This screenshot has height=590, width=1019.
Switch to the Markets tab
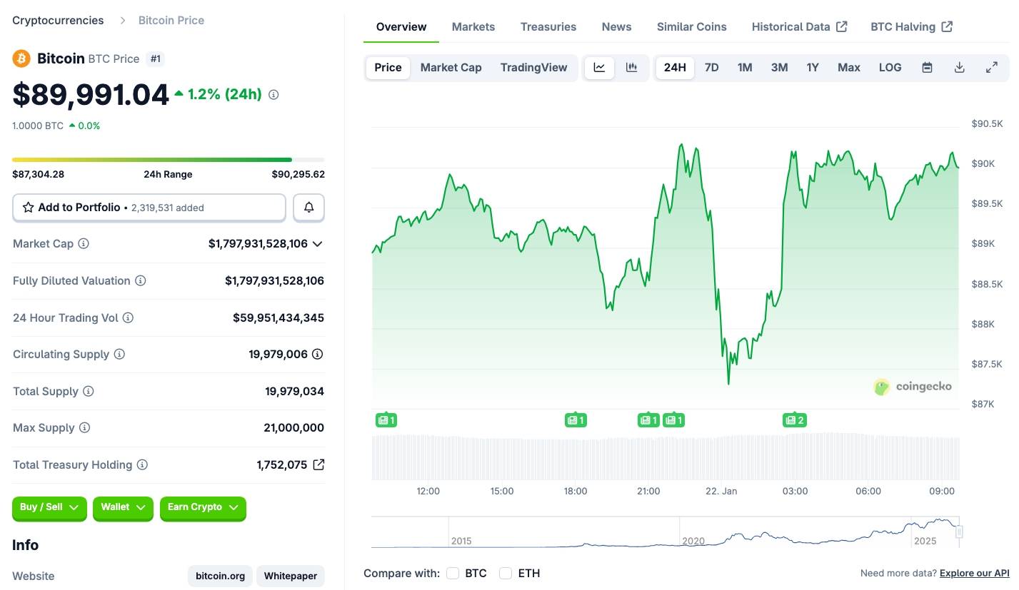[473, 27]
